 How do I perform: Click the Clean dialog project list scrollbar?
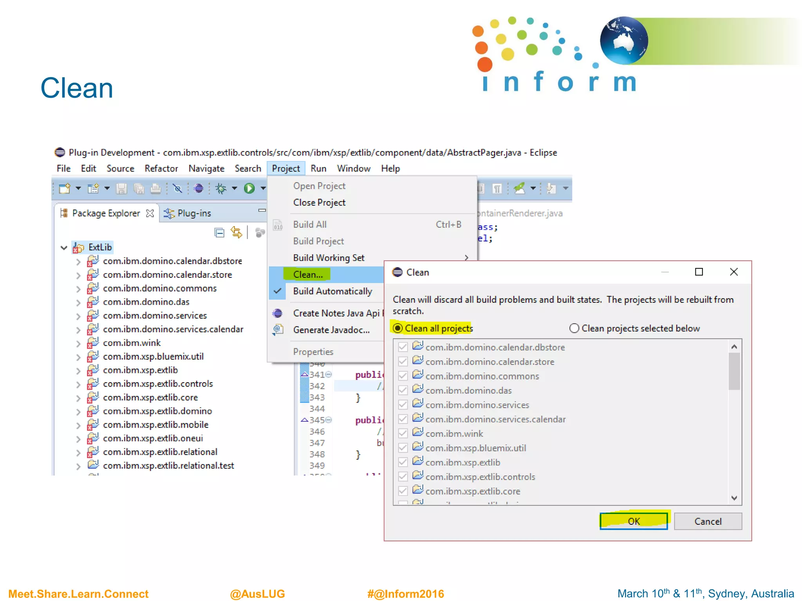(x=734, y=372)
